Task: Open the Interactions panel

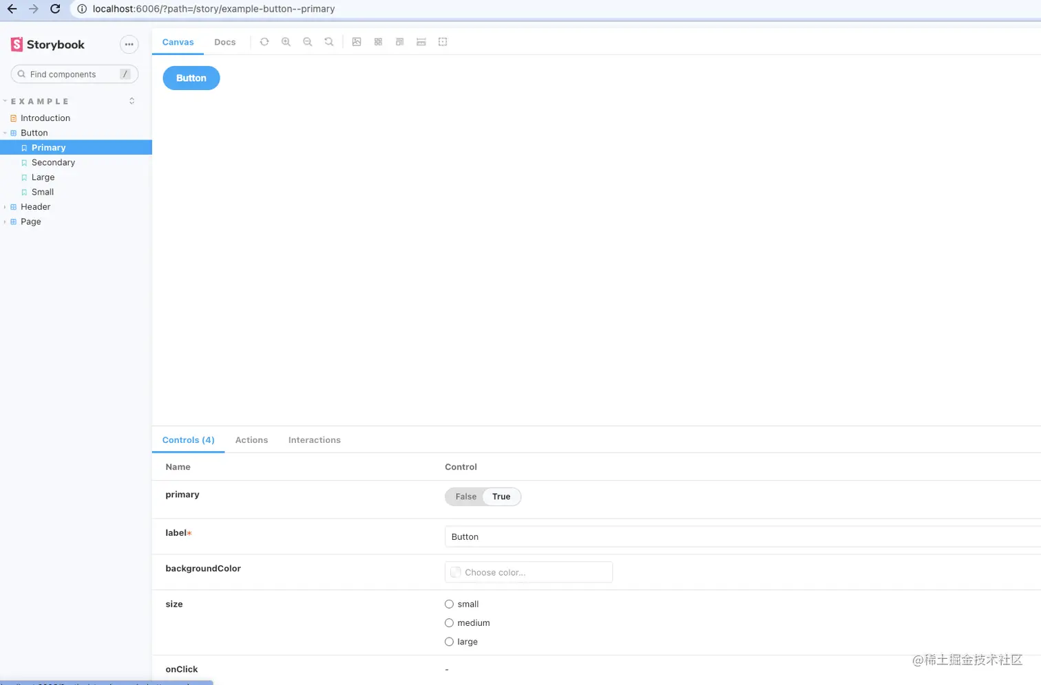Action: (314, 439)
